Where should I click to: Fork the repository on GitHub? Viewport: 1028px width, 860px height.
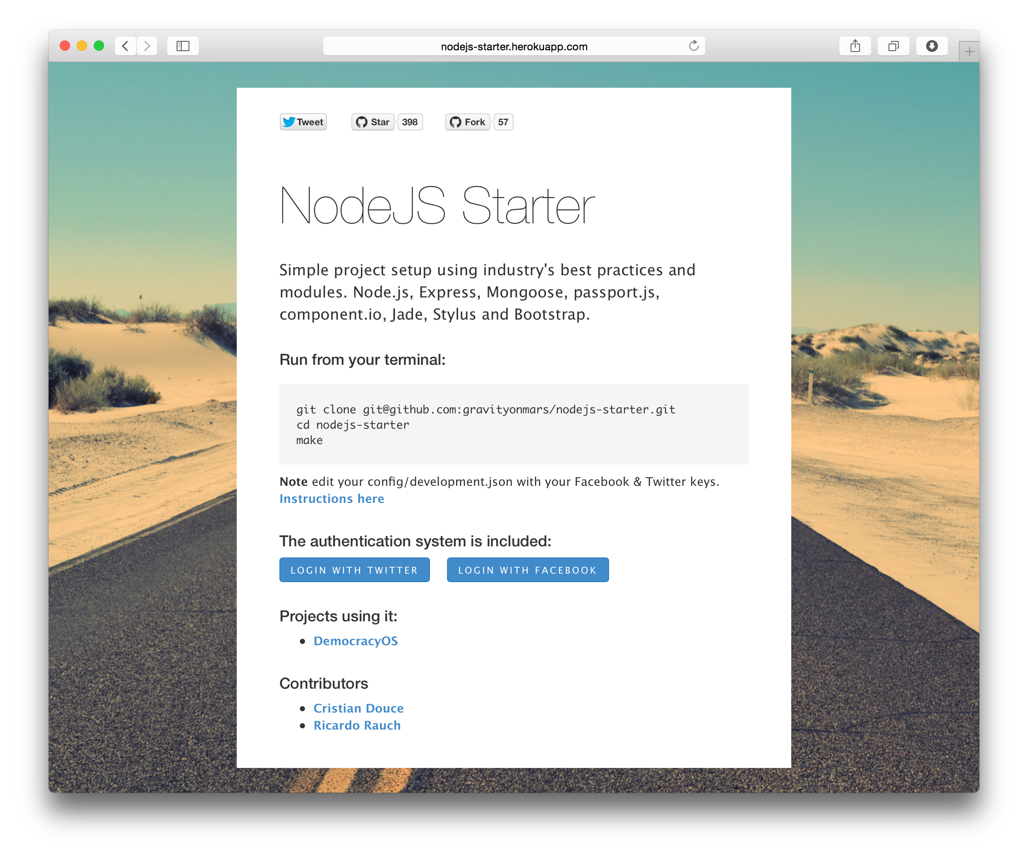click(468, 122)
